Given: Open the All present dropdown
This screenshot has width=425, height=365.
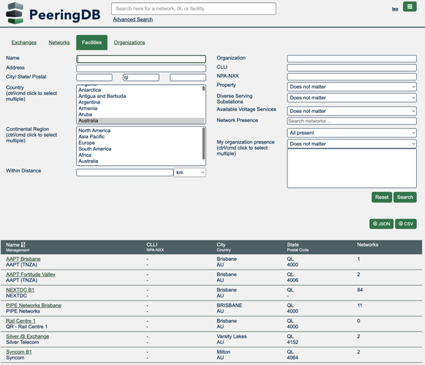Looking at the screenshot, I should tap(351, 133).
